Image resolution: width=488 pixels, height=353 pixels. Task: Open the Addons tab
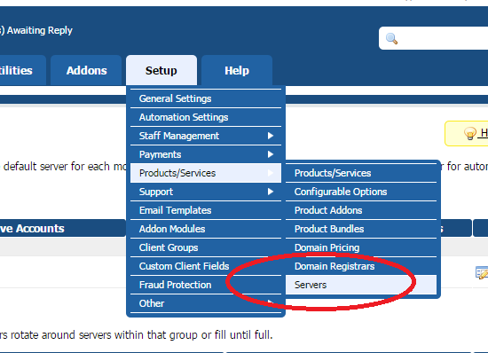(86, 70)
